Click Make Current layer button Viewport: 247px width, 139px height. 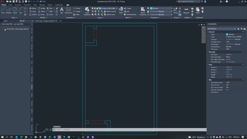pyautogui.click(x=110, y=12)
